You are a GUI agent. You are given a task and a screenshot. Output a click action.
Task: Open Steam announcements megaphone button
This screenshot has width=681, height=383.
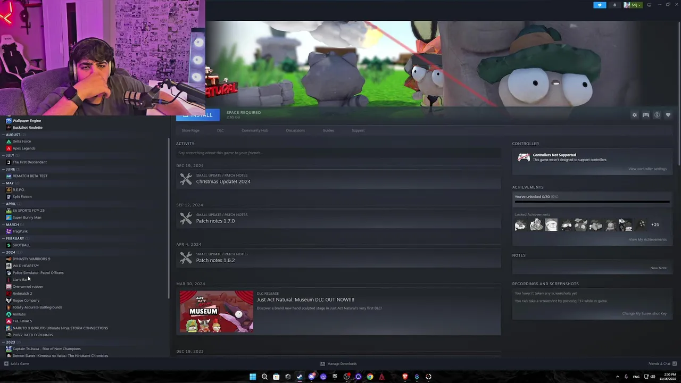point(600,5)
